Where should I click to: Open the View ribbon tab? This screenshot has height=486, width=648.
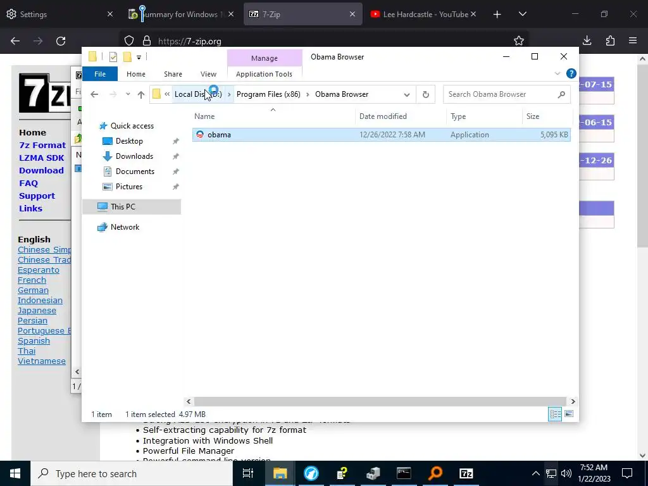(208, 74)
